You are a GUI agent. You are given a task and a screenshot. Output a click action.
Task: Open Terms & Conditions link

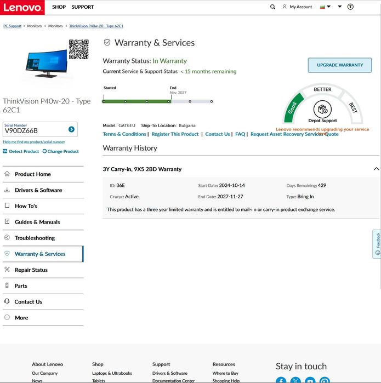(x=124, y=134)
